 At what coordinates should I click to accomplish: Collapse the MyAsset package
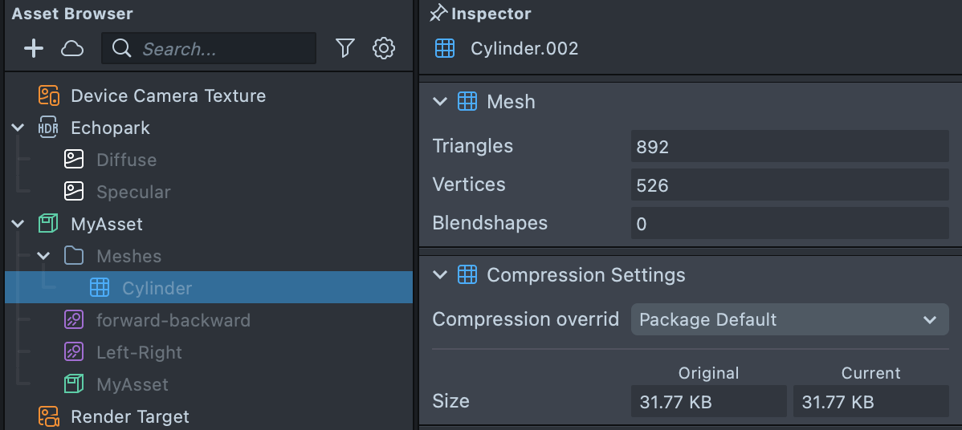click(18, 225)
